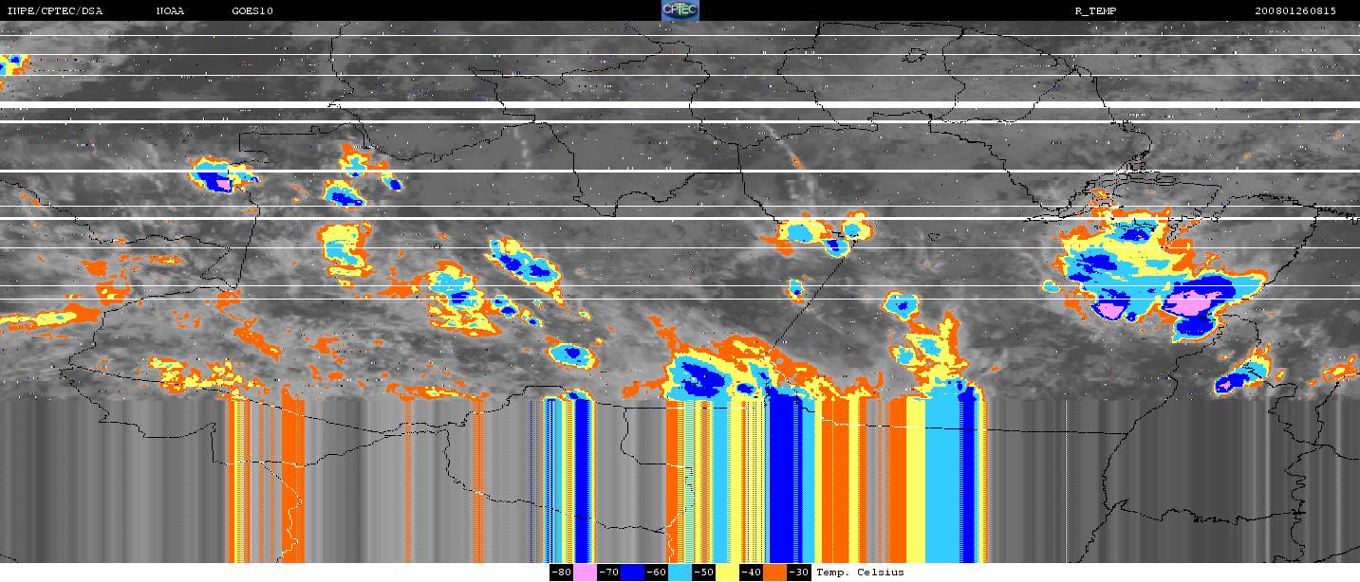Click the 200801260815 timestamp
This screenshot has width=1360, height=582.
1295,10
